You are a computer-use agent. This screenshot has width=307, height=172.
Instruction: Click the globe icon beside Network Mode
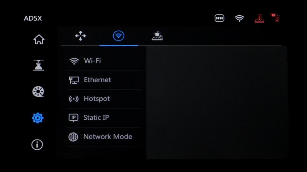click(x=73, y=137)
